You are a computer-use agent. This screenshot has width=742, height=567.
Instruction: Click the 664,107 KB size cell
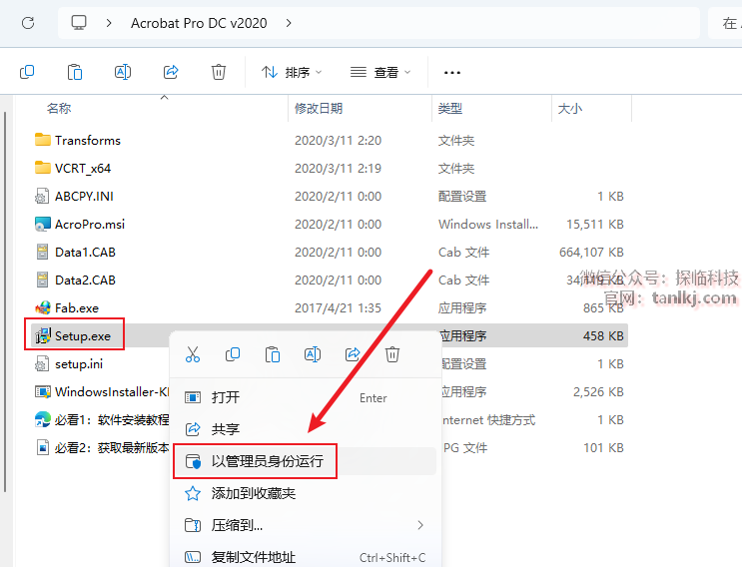[591, 252]
